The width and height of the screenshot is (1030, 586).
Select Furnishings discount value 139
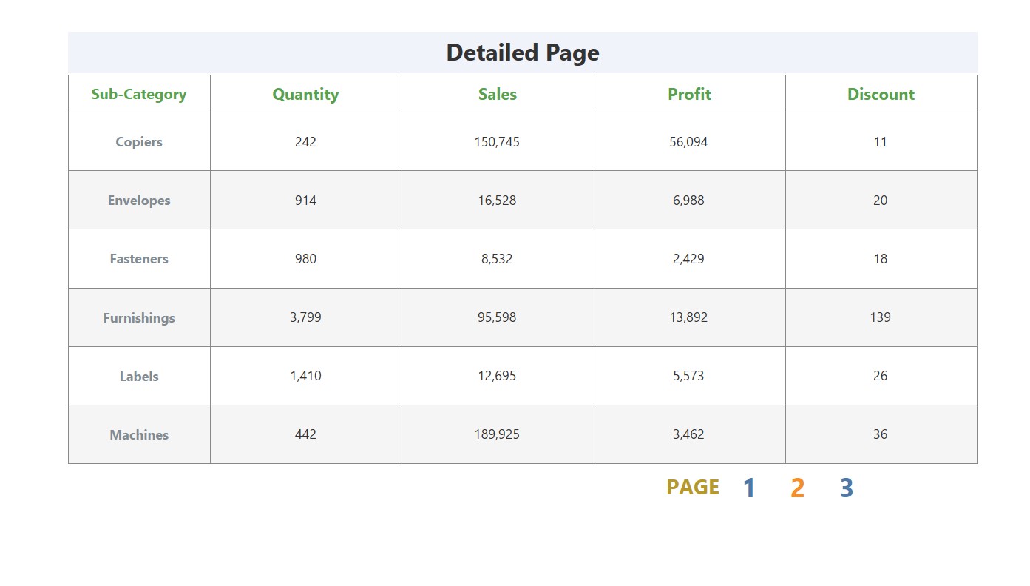click(880, 317)
